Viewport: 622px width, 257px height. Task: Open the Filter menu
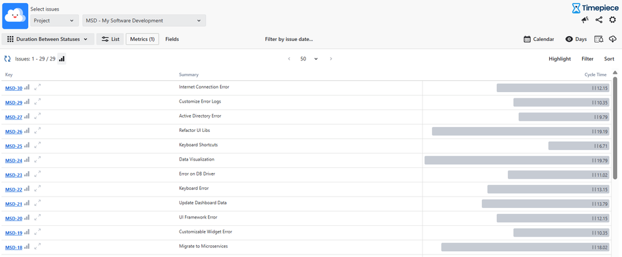coord(588,58)
